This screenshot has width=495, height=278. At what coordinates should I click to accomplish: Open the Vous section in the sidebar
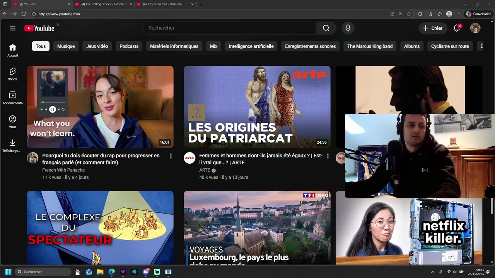pyautogui.click(x=13, y=122)
